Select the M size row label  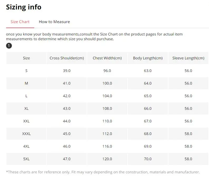[26, 83]
